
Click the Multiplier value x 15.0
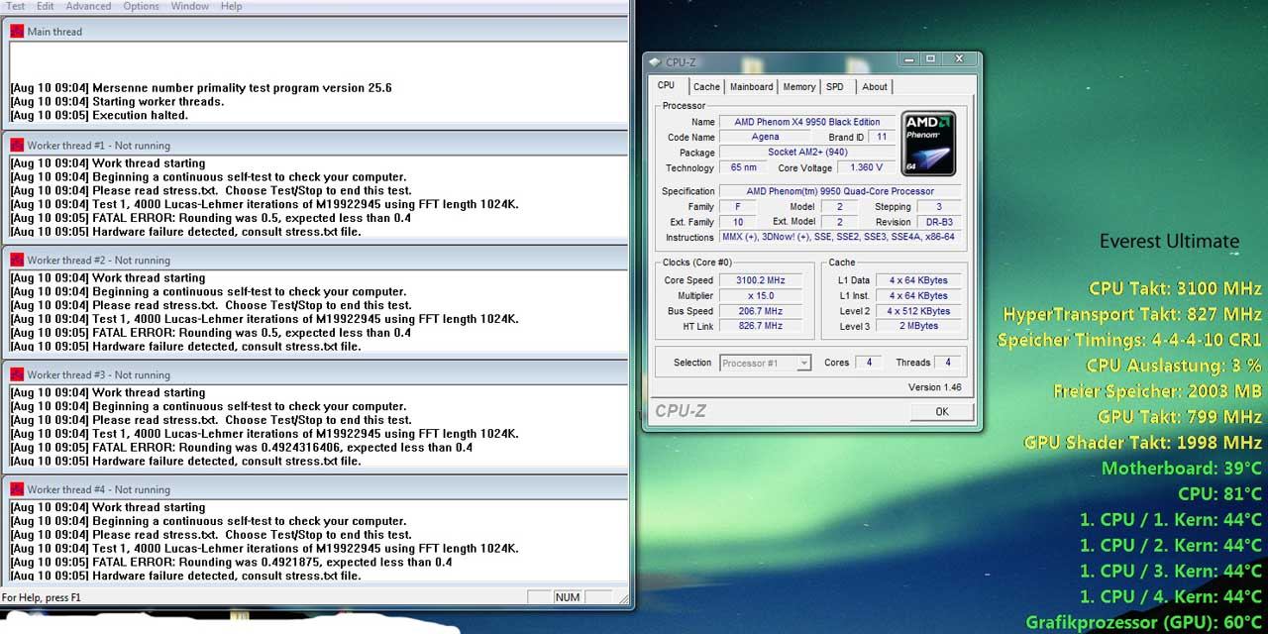762,295
